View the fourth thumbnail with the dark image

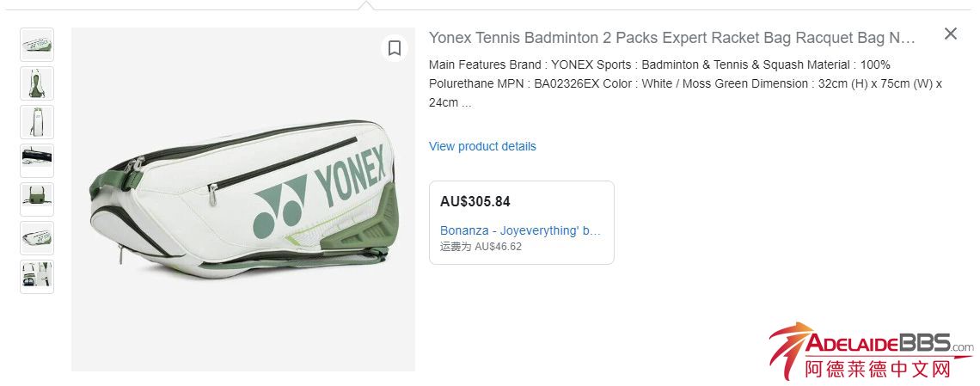[x=37, y=161]
